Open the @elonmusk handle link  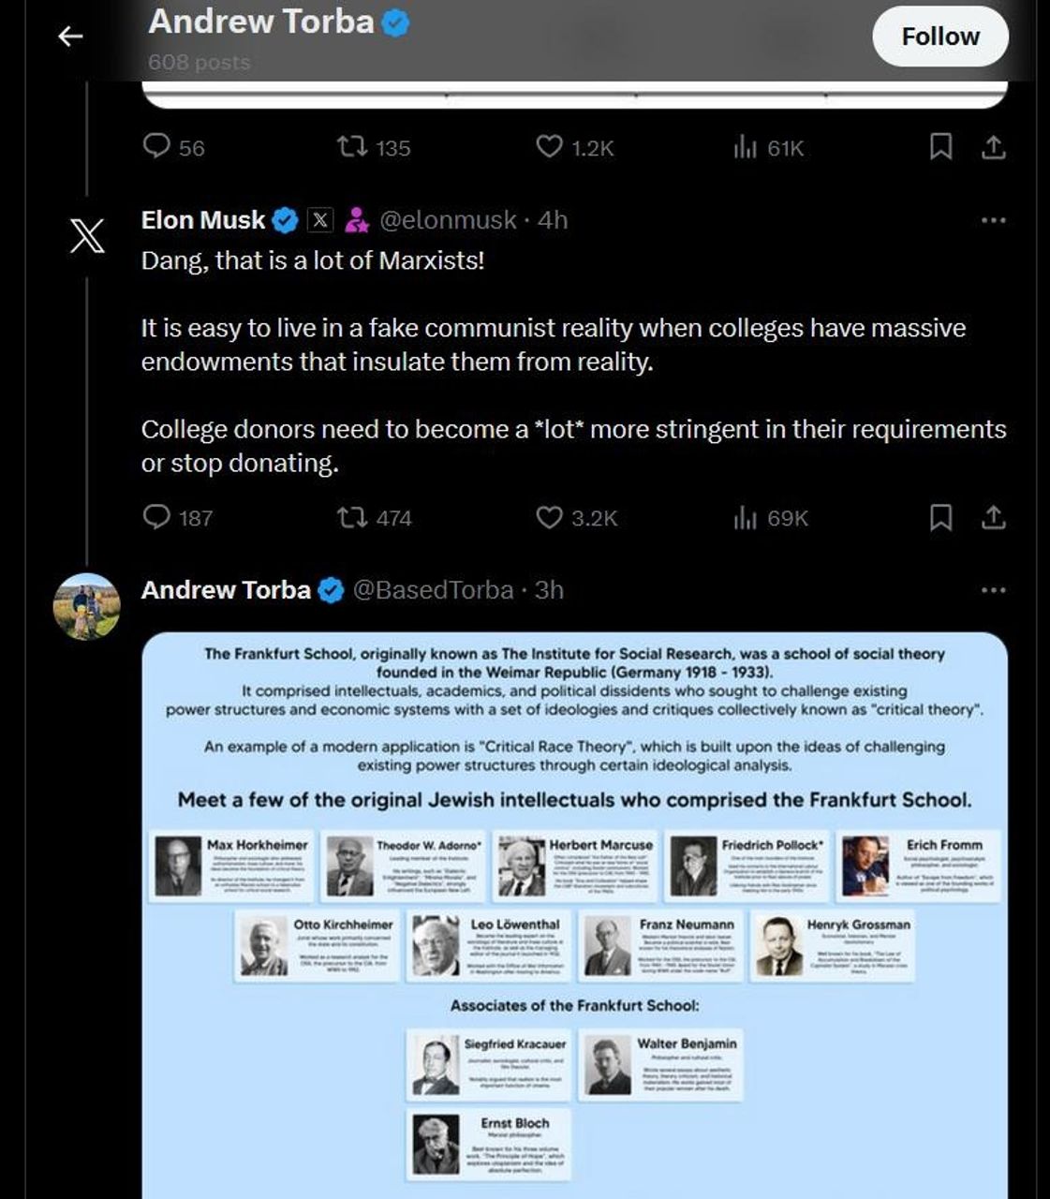point(448,220)
